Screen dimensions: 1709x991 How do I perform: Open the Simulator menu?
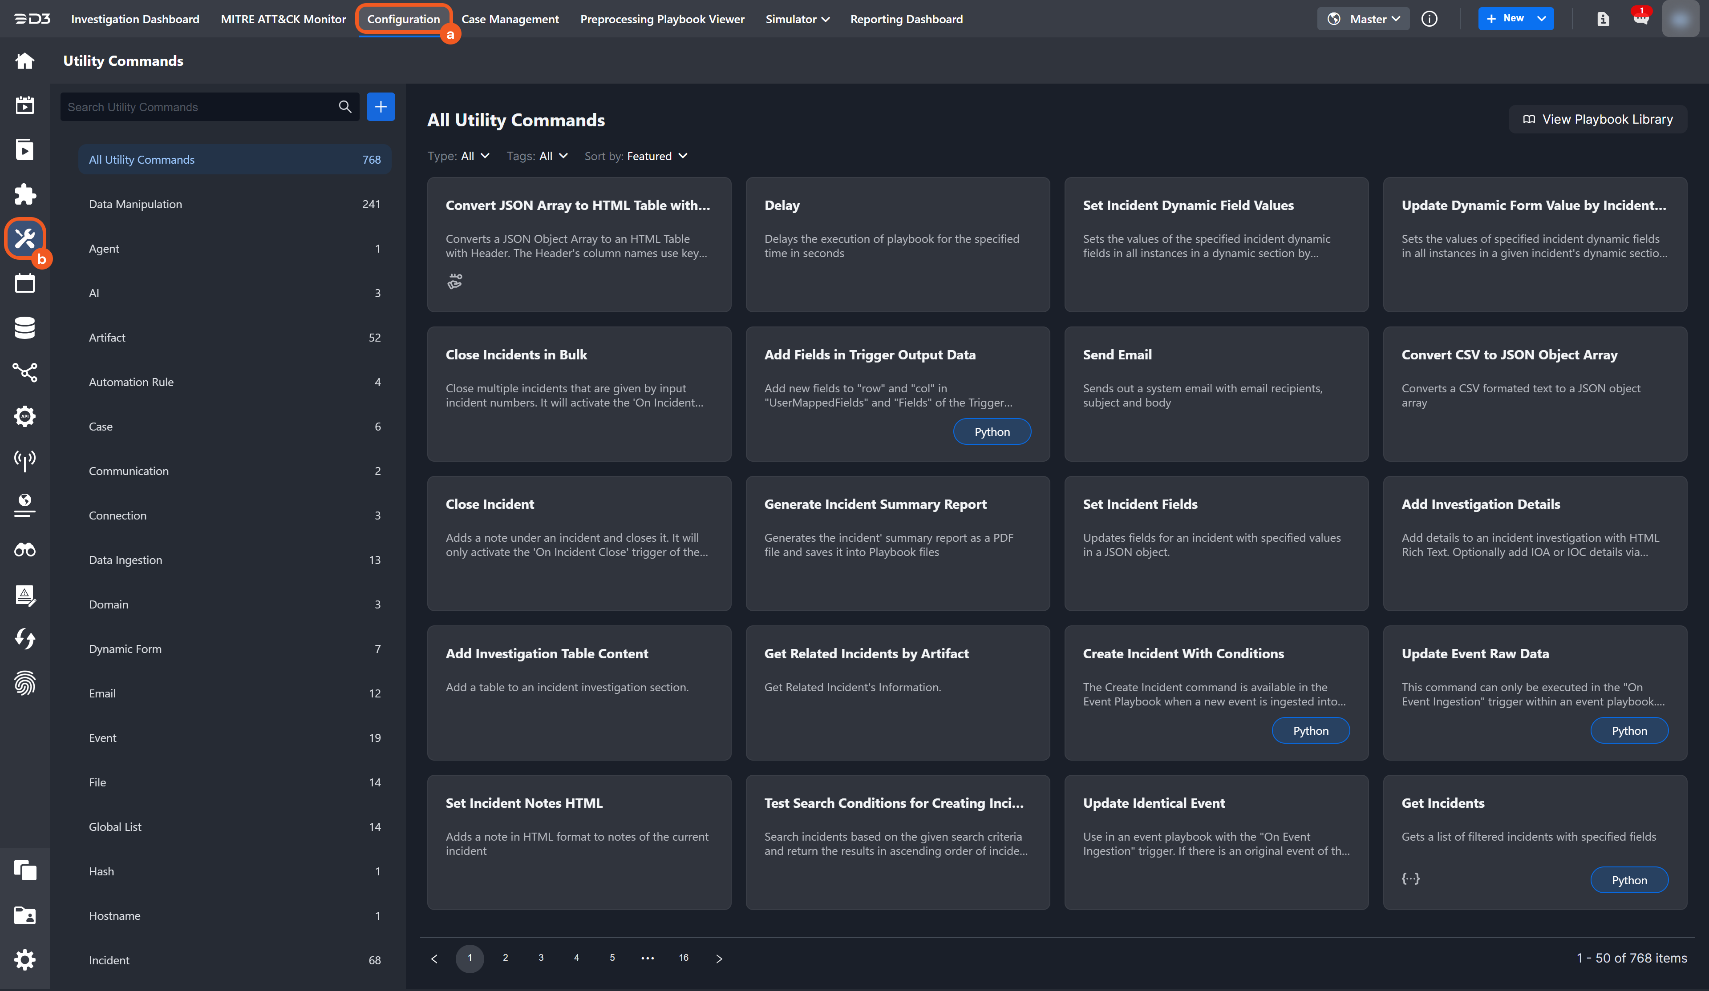[x=797, y=19]
